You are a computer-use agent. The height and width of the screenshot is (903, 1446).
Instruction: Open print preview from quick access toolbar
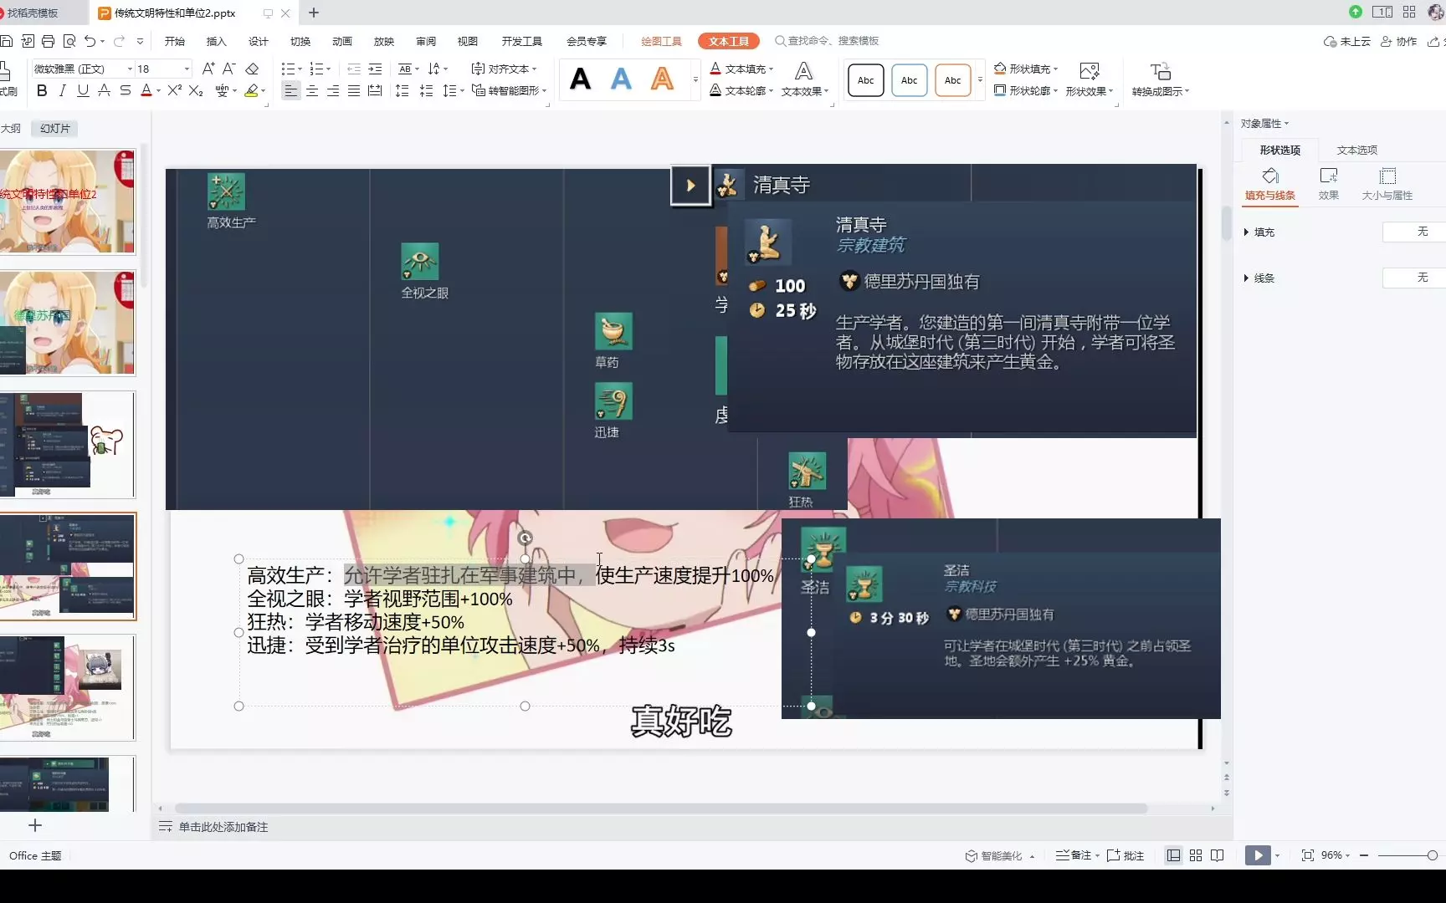click(69, 41)
